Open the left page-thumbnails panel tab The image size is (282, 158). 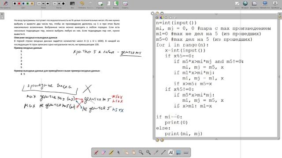[x=2, y=16]
